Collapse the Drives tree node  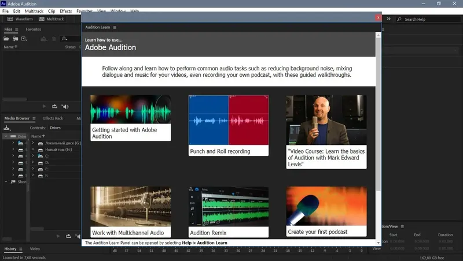click(x=6, y=136)
